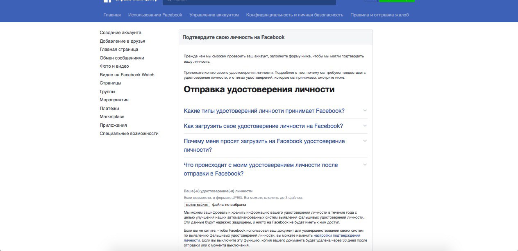Expand chevron for 'Как загрузить свое удостоверение' question

click(365, 125)
